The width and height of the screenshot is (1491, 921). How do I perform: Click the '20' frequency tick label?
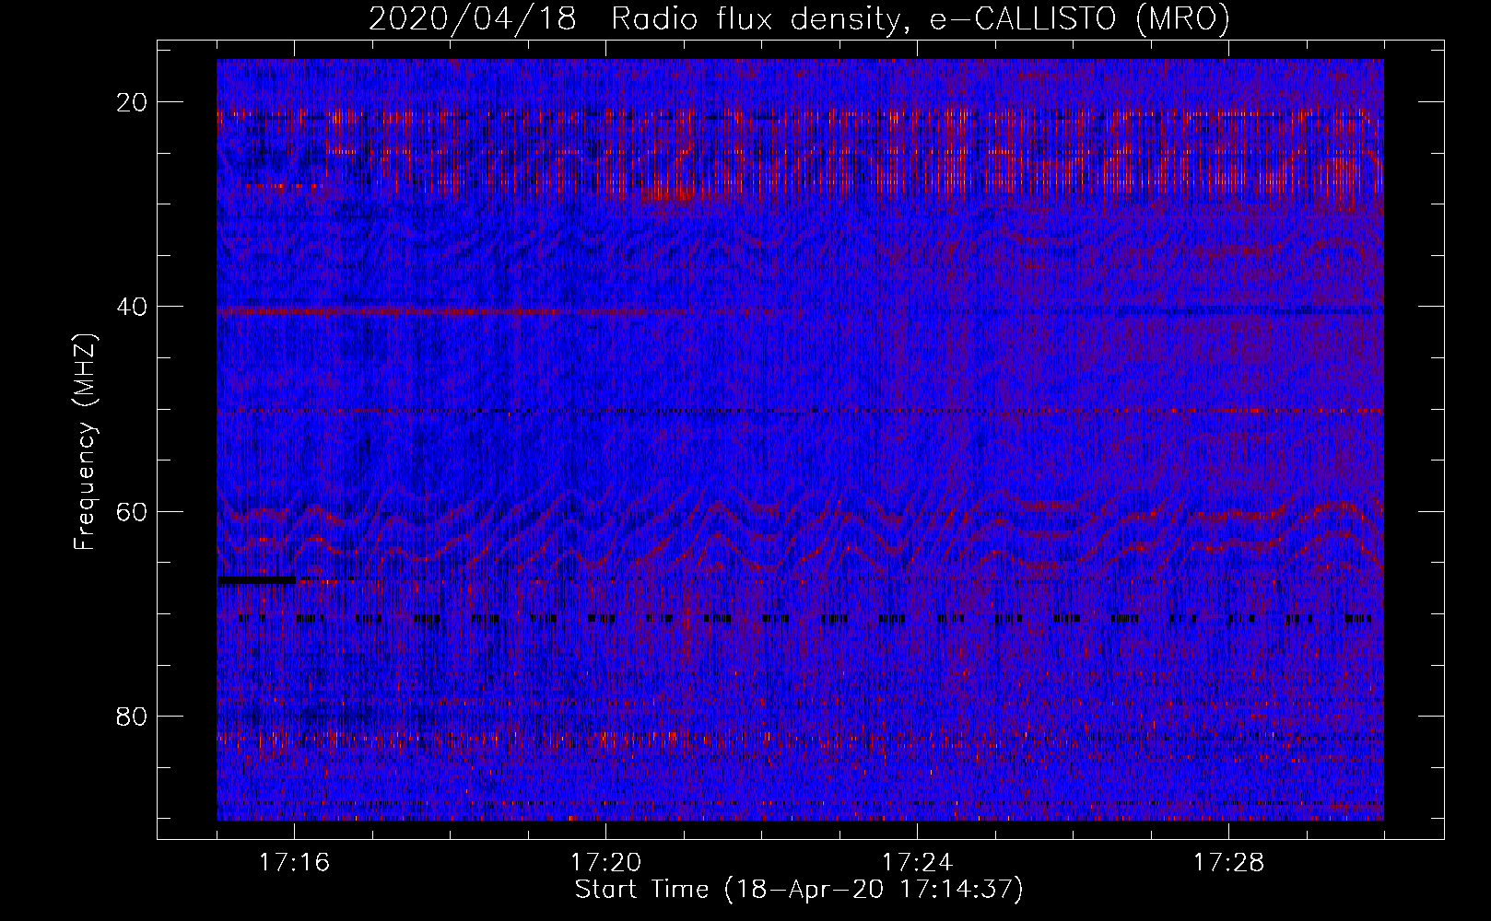pos(133,102)
